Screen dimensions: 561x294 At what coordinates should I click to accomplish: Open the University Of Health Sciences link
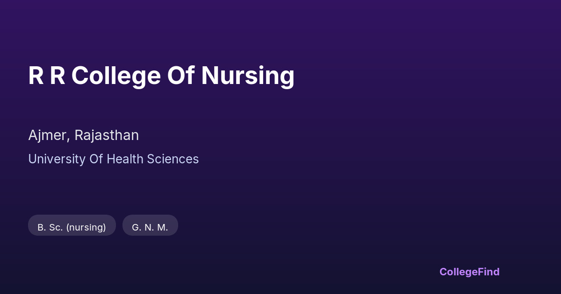(113, 159)
